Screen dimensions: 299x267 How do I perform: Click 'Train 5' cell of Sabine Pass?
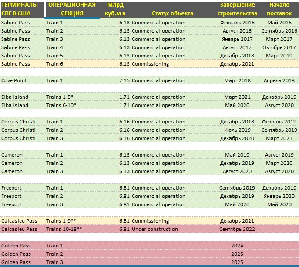(54, 56)
